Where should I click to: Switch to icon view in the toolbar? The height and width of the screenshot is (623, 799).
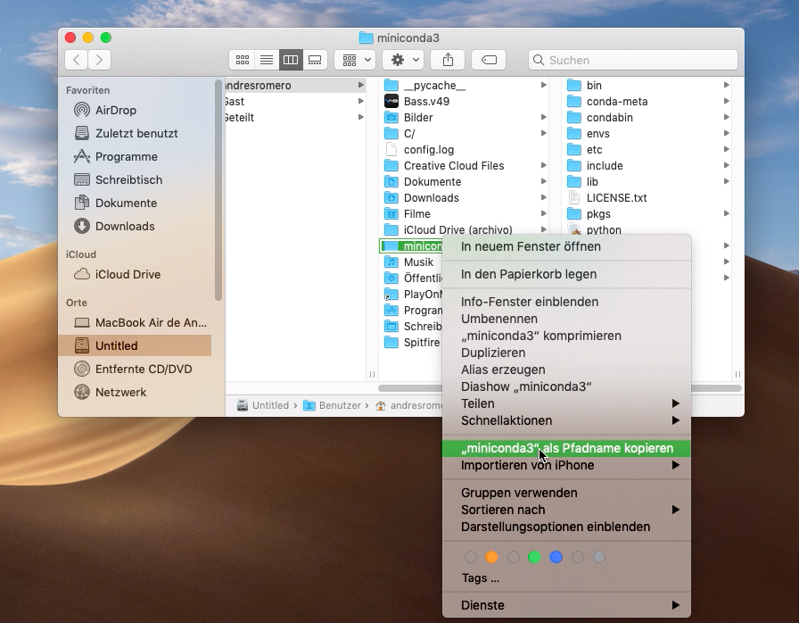242,60
